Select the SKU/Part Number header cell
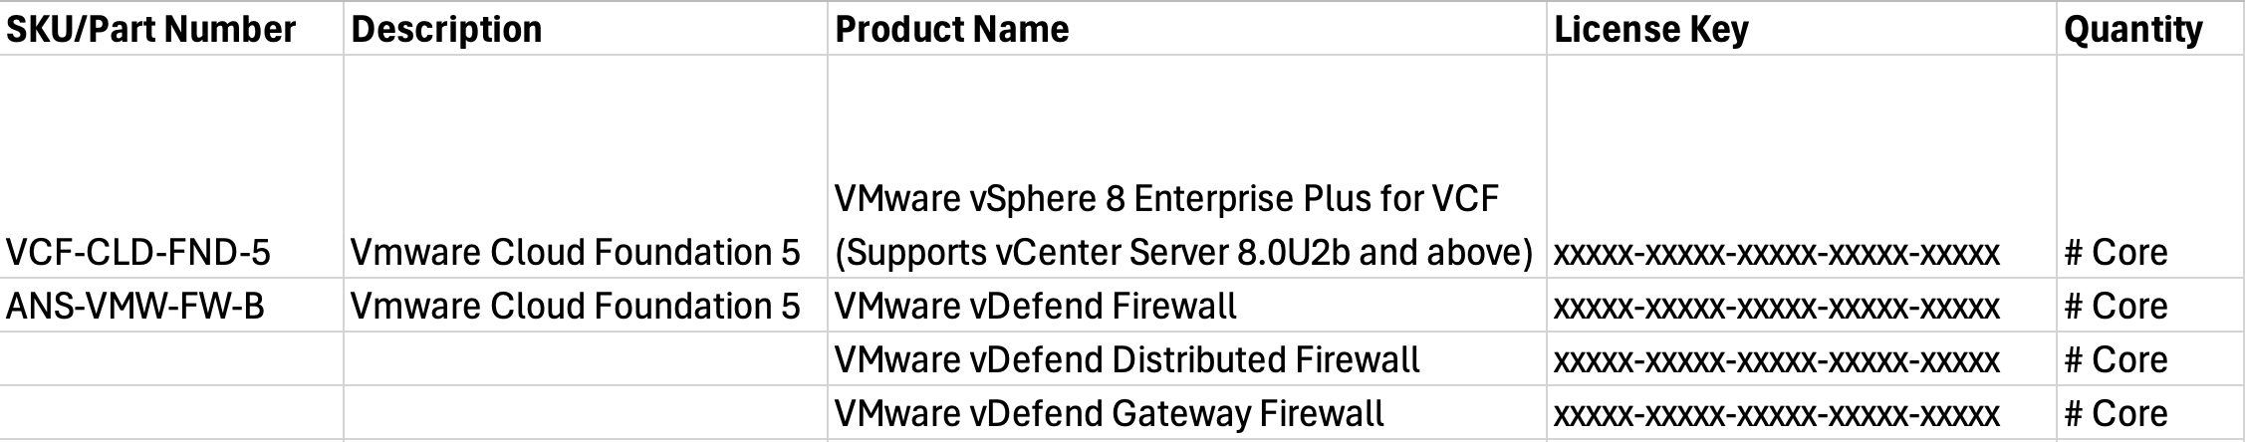 point(151,30)
